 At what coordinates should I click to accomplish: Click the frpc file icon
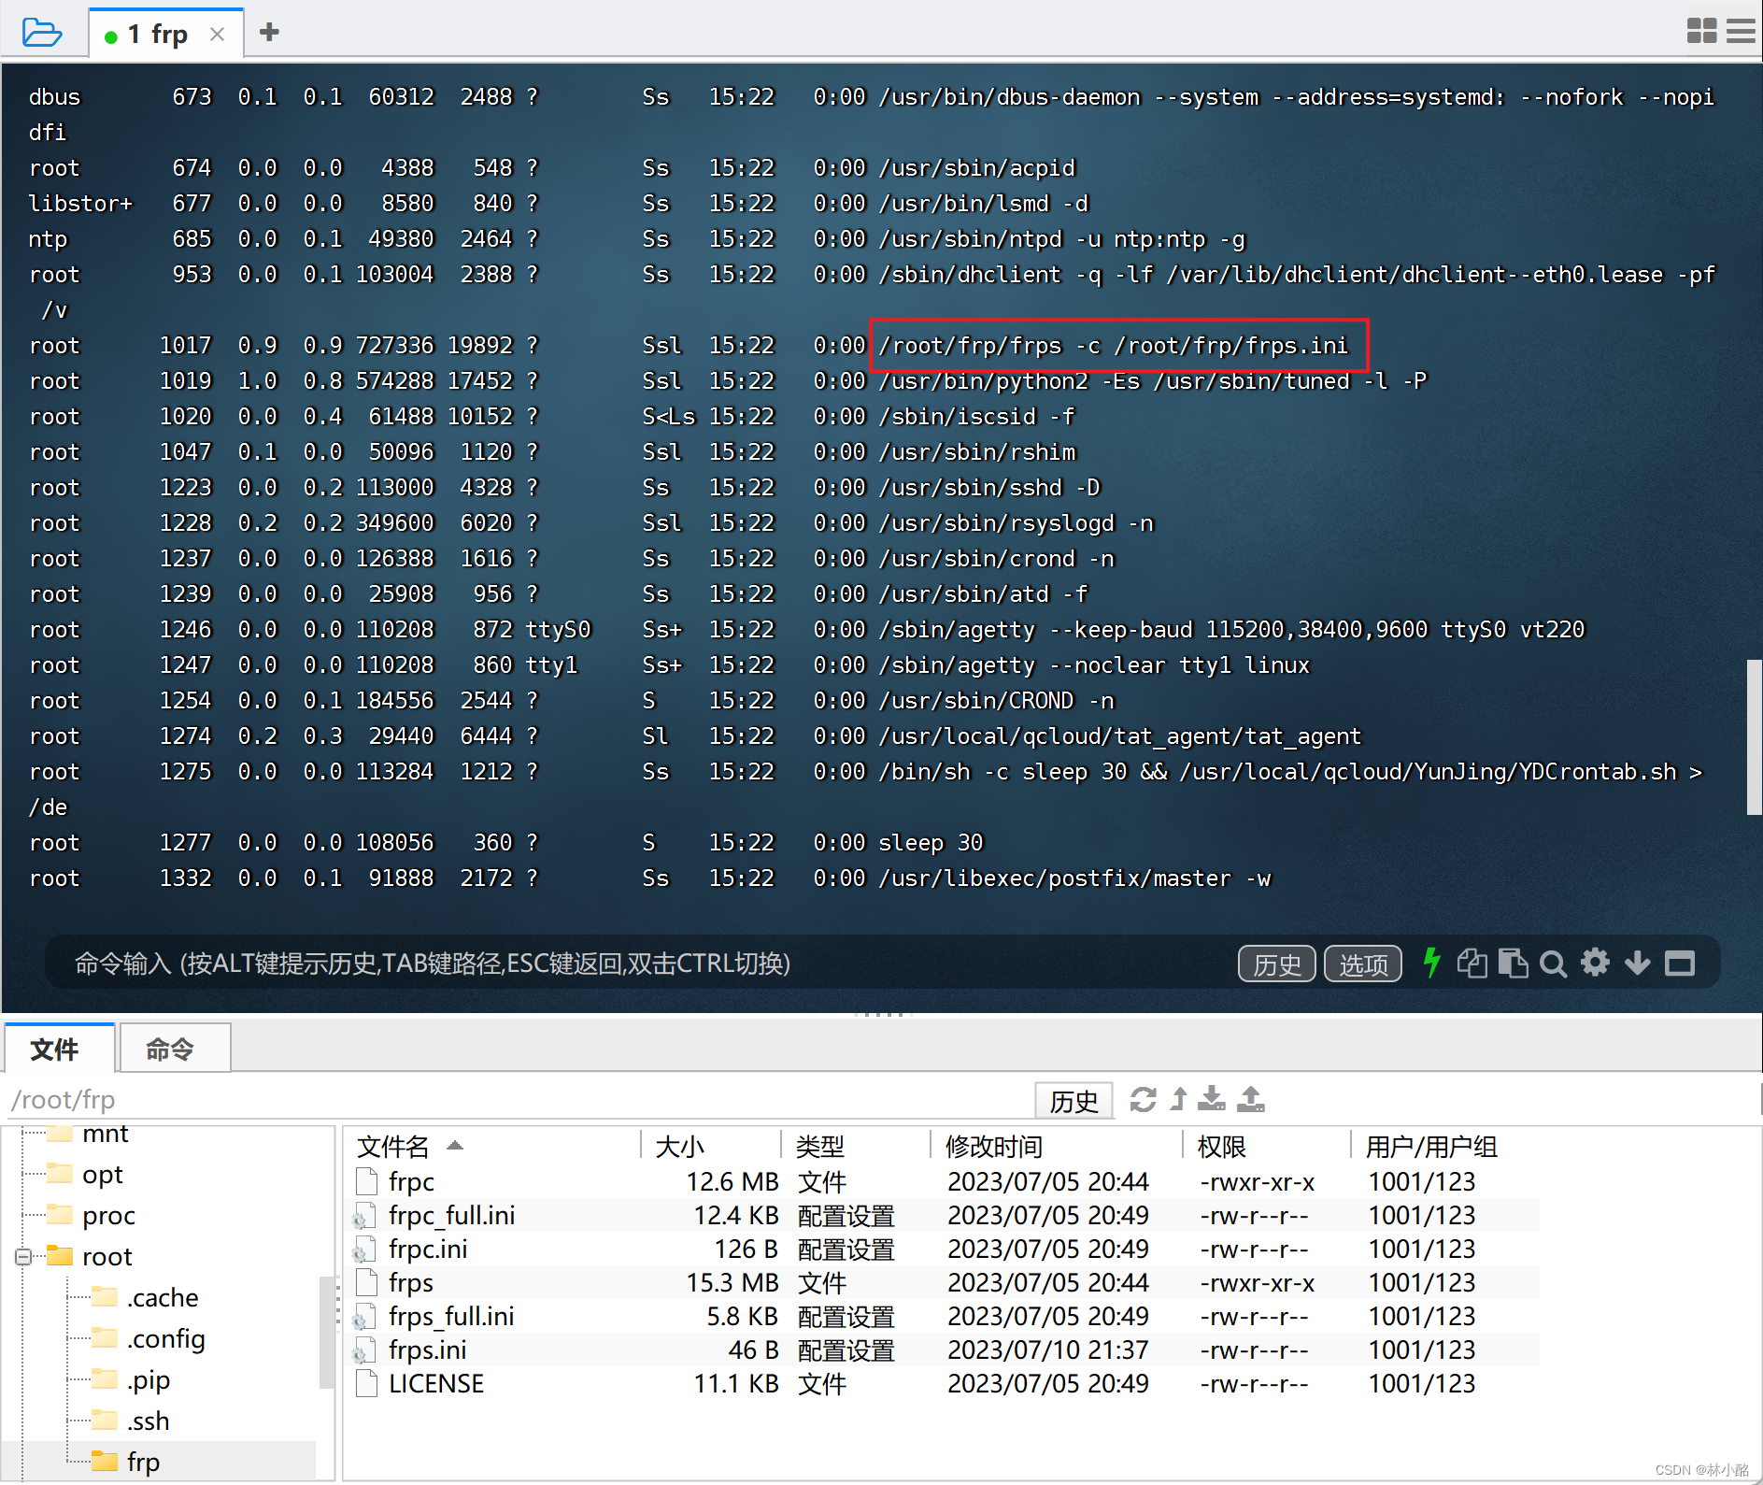[366, 1182]
